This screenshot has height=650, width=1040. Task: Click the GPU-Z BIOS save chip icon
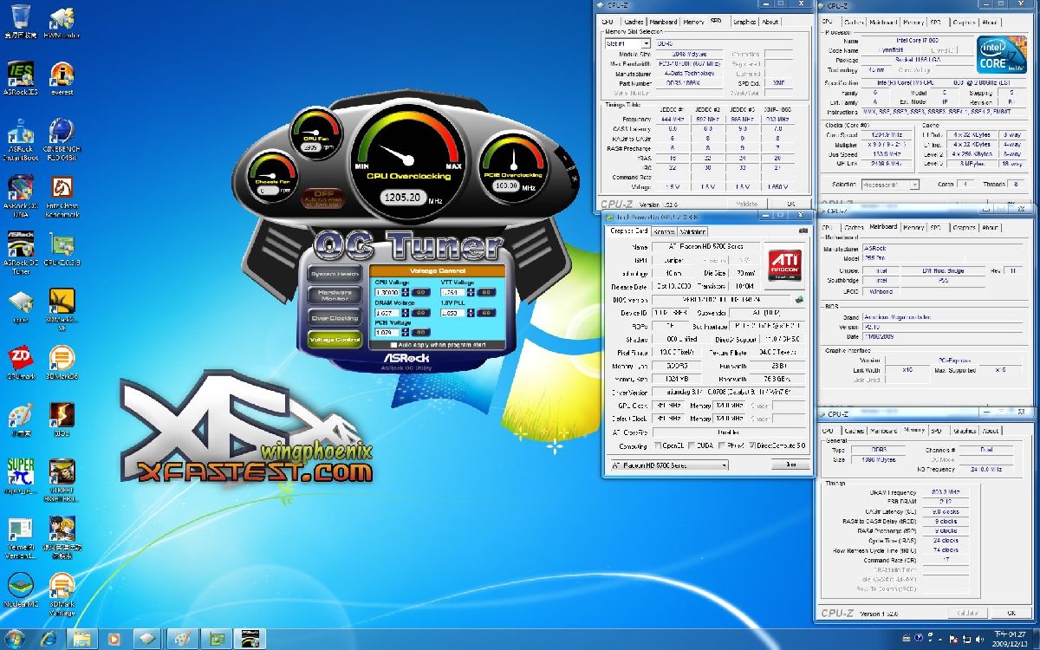[801, 300]
